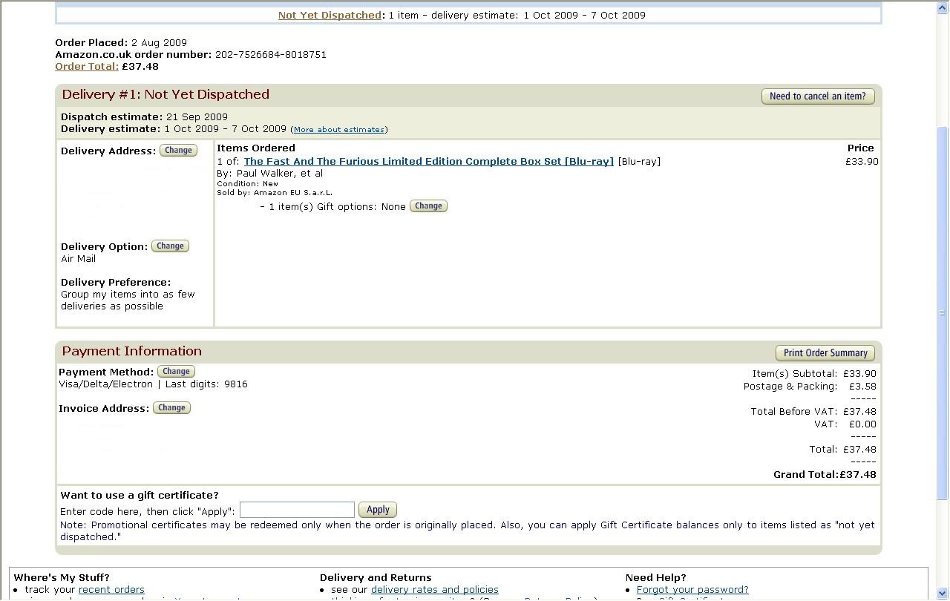Change the Delivery Option
Viewport: 950px width, 601px height.
(x=170, y=246)
